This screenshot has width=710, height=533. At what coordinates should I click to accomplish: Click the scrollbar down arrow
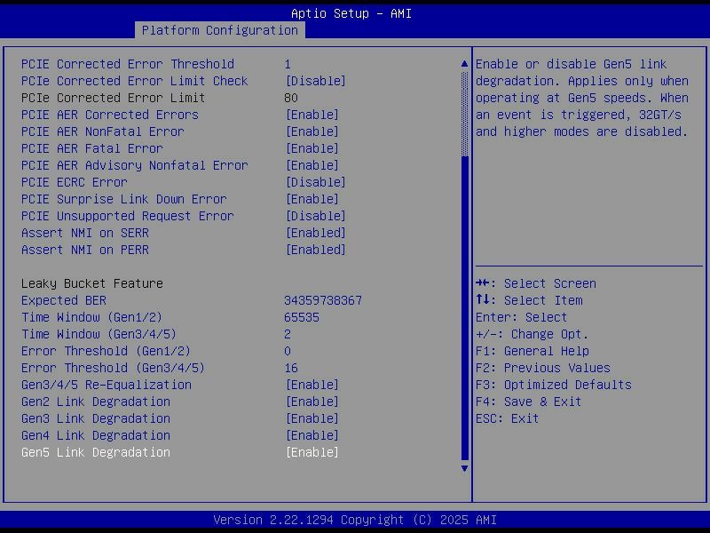point(464,468)
